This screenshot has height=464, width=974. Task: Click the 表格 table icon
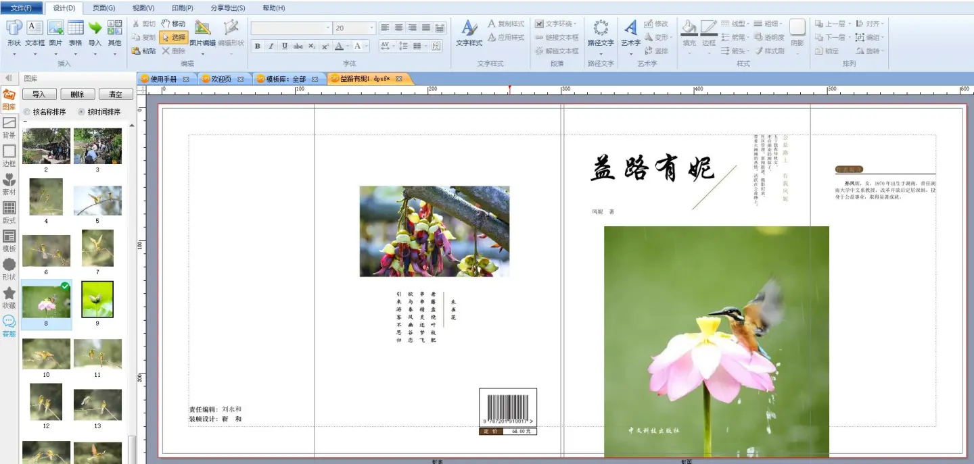pyautogui.click(x=75, y=33)
